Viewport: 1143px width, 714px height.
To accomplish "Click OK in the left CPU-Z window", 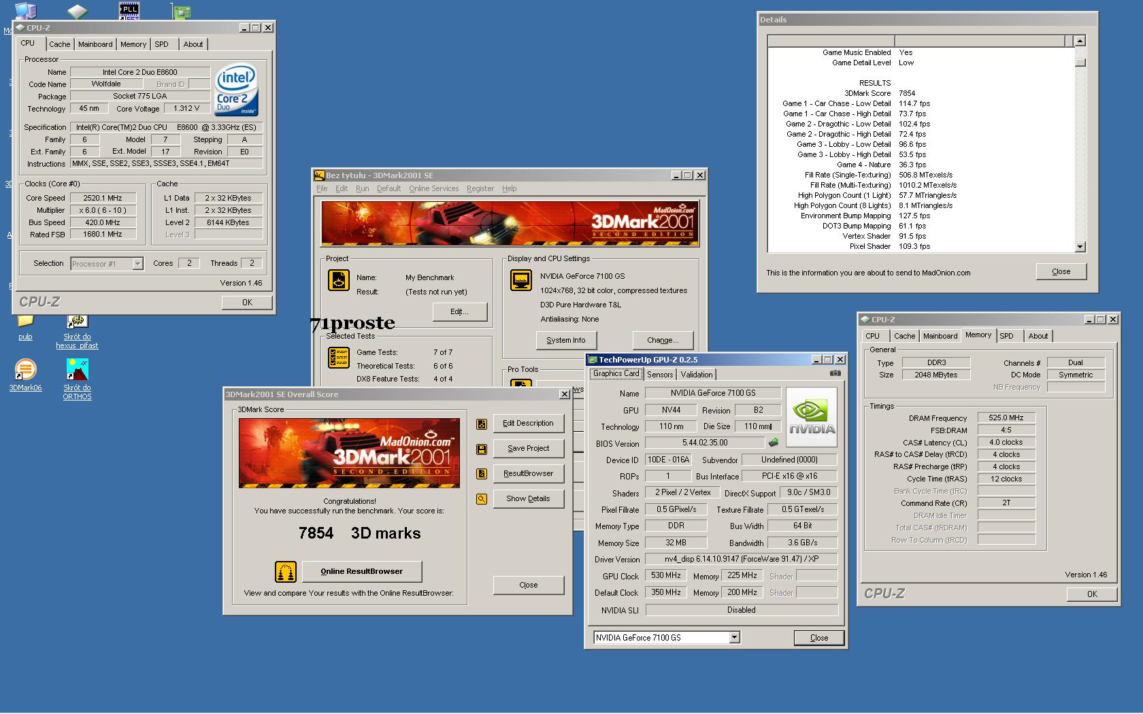I will tap(247, 303).
